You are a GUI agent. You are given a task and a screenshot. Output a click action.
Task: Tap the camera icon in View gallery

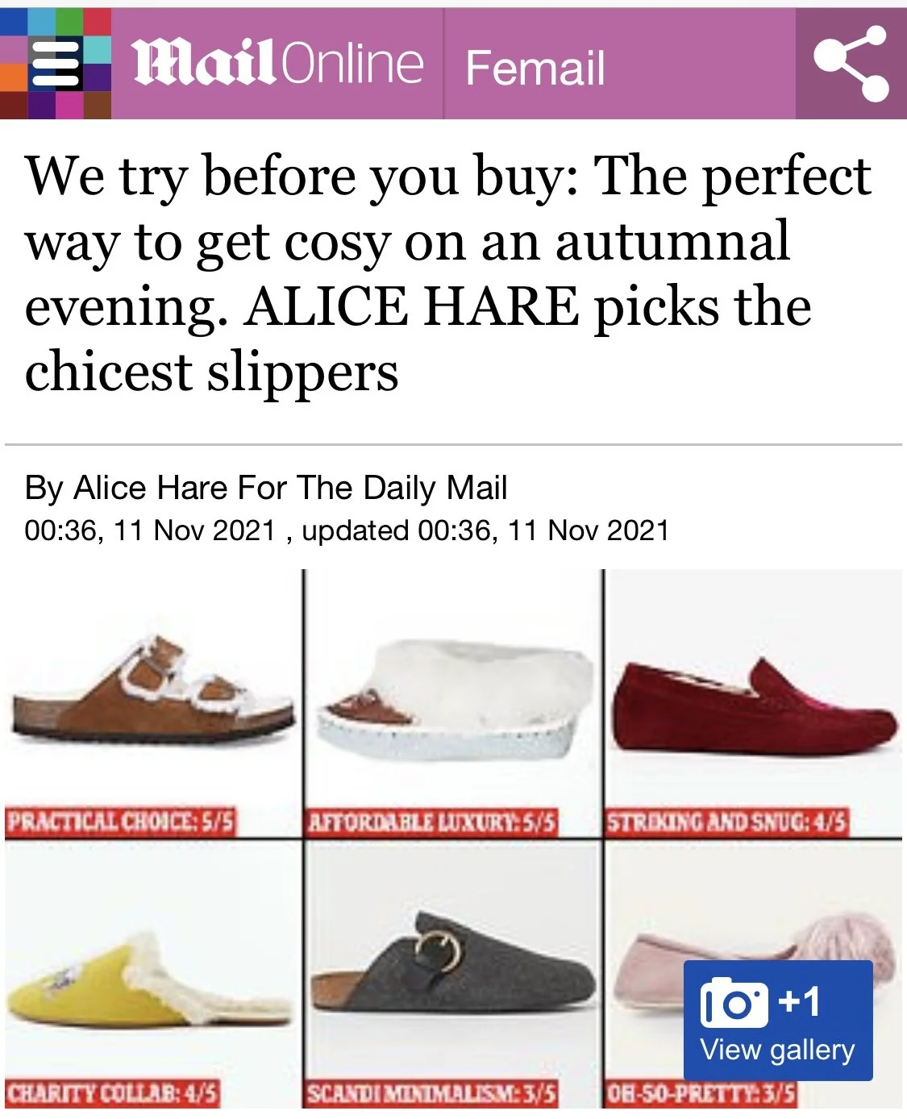pos(734,1002)
